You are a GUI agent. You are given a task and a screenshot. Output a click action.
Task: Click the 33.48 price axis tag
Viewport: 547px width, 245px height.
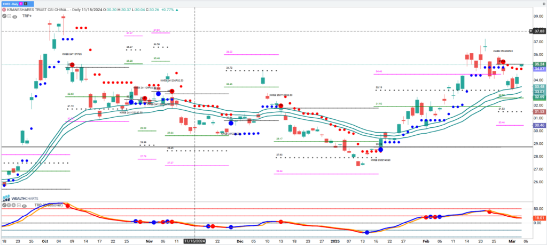tap(540, 87)
